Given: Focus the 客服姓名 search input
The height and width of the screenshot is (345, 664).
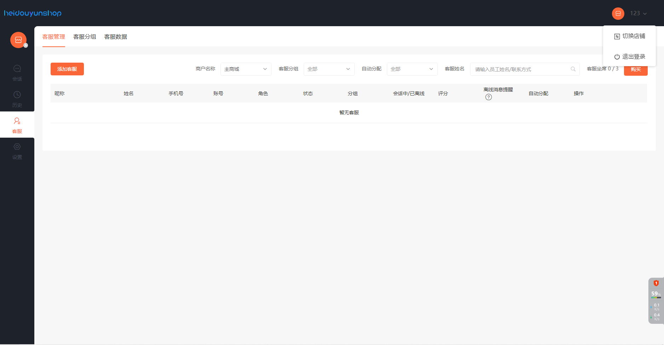Looking at the screenshot, I should tap(525, 69).
